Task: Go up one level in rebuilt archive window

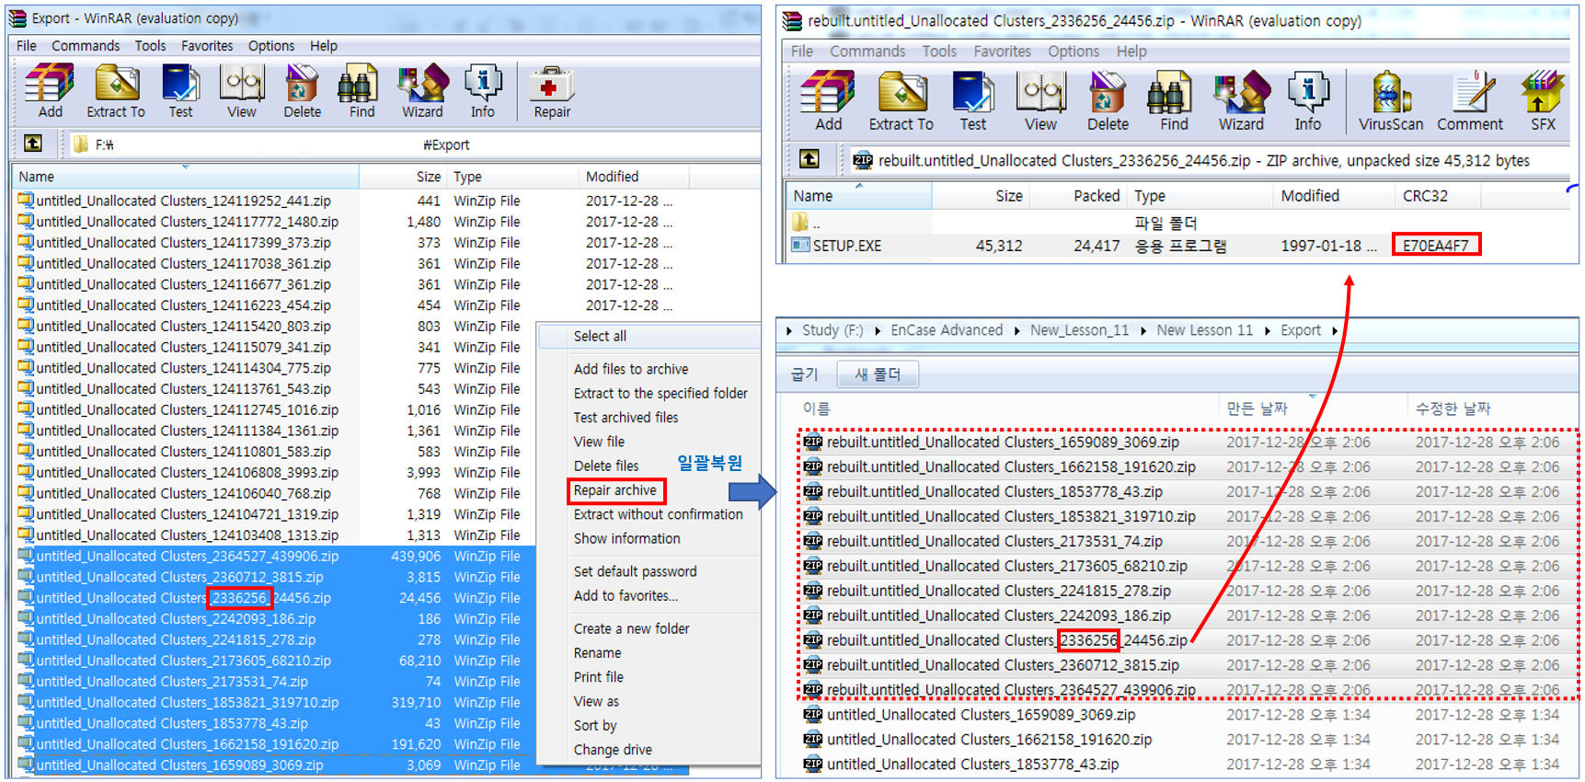Action: [x=810, y=159]
